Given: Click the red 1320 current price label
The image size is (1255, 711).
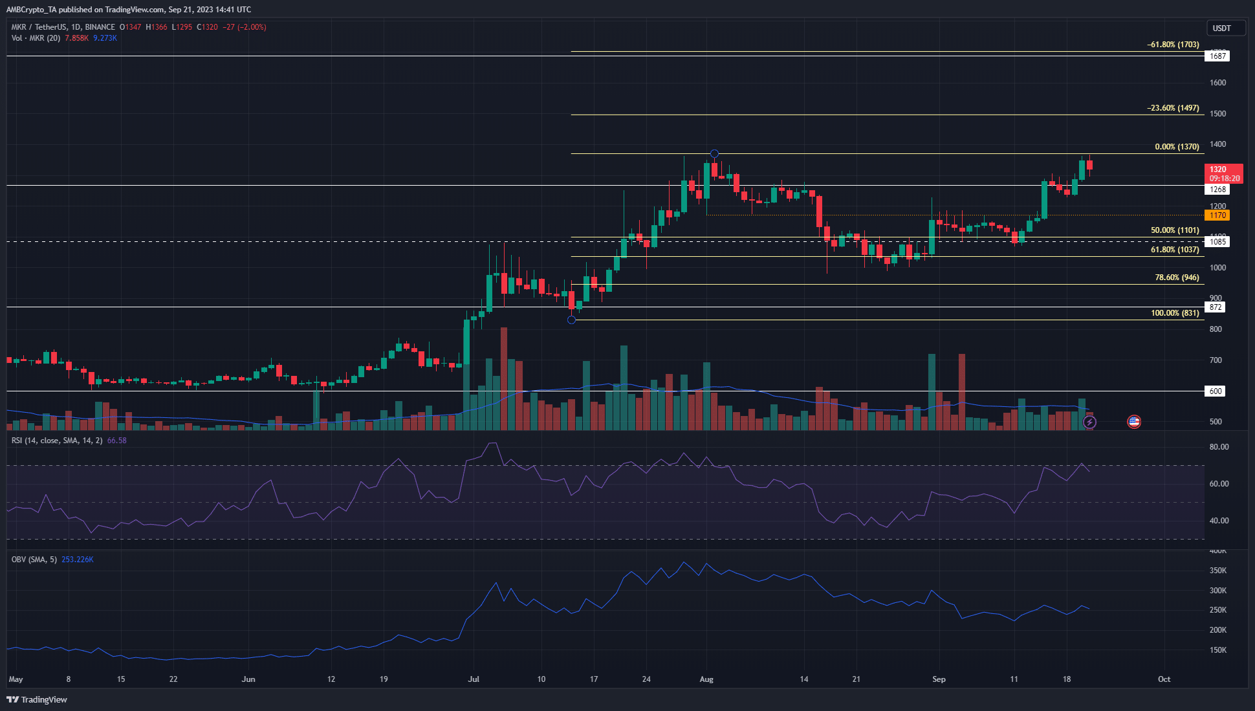Looking at the screenshot, I should [x=1224, y=173].
